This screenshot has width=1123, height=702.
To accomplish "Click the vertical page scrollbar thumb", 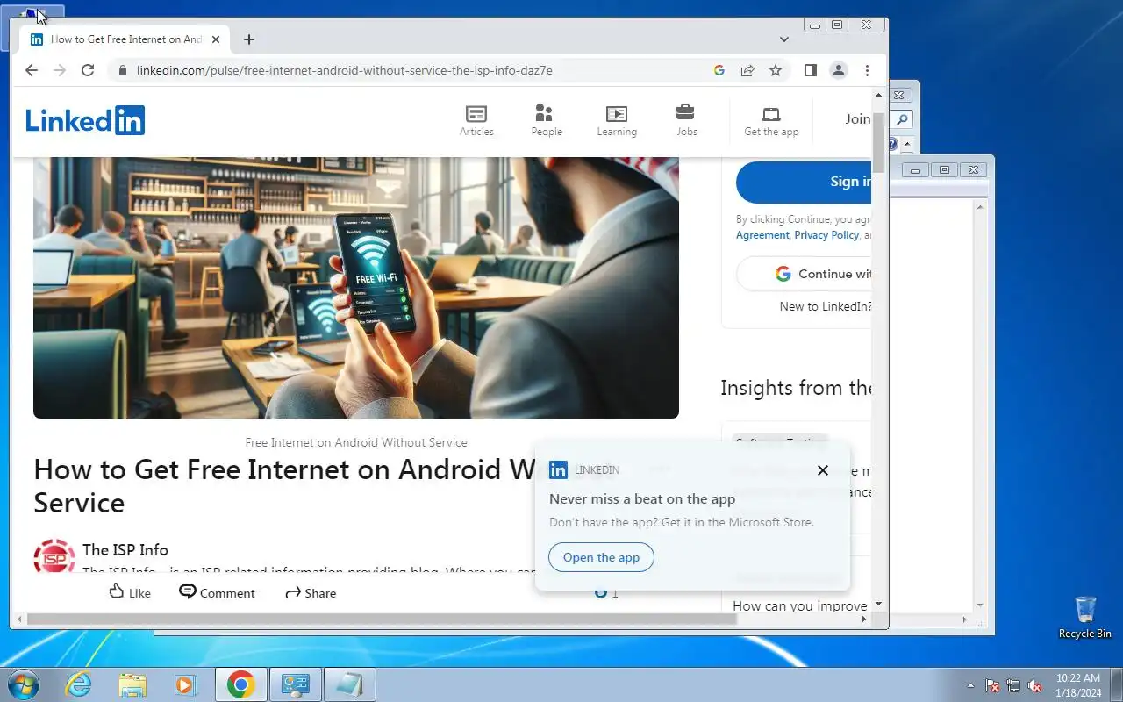I will (x=879, y=141).
